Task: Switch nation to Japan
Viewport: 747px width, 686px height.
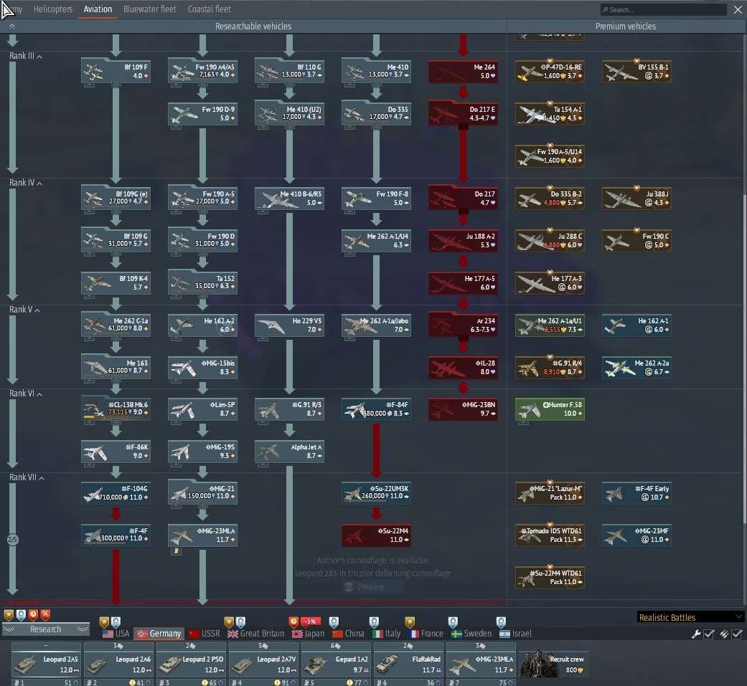Action: 309,634
